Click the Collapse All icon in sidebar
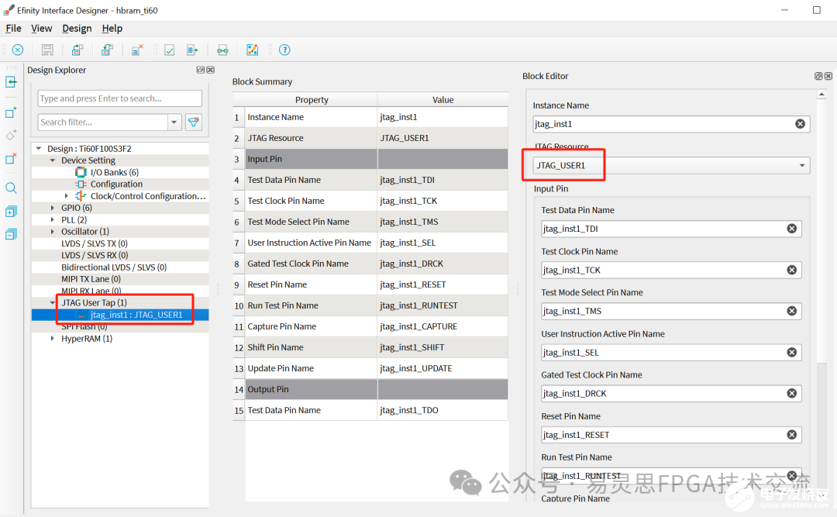Screen dimensions: 837x517 [x=11, y=234]
